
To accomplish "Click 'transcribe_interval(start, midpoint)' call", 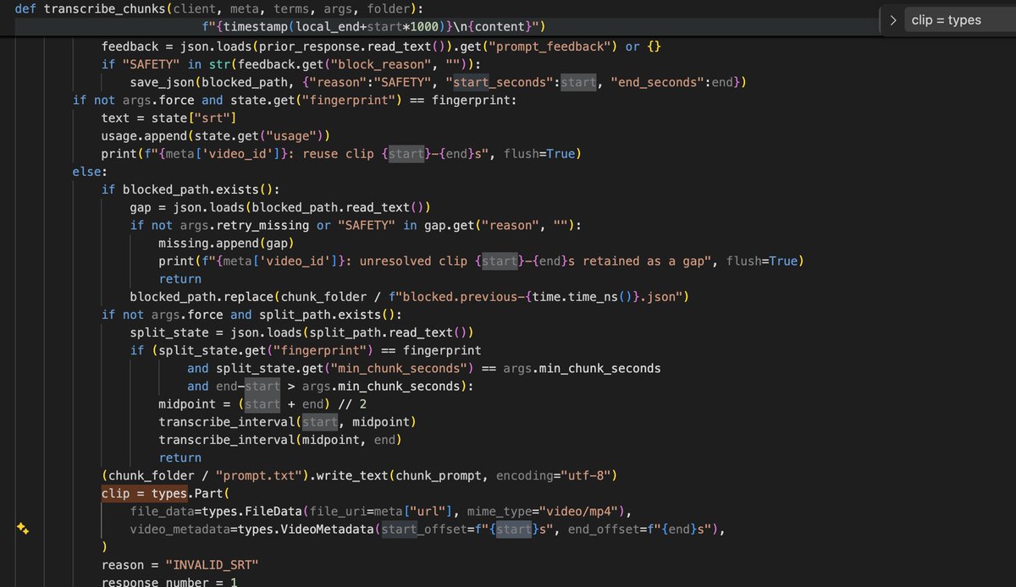I will [287, 421].
